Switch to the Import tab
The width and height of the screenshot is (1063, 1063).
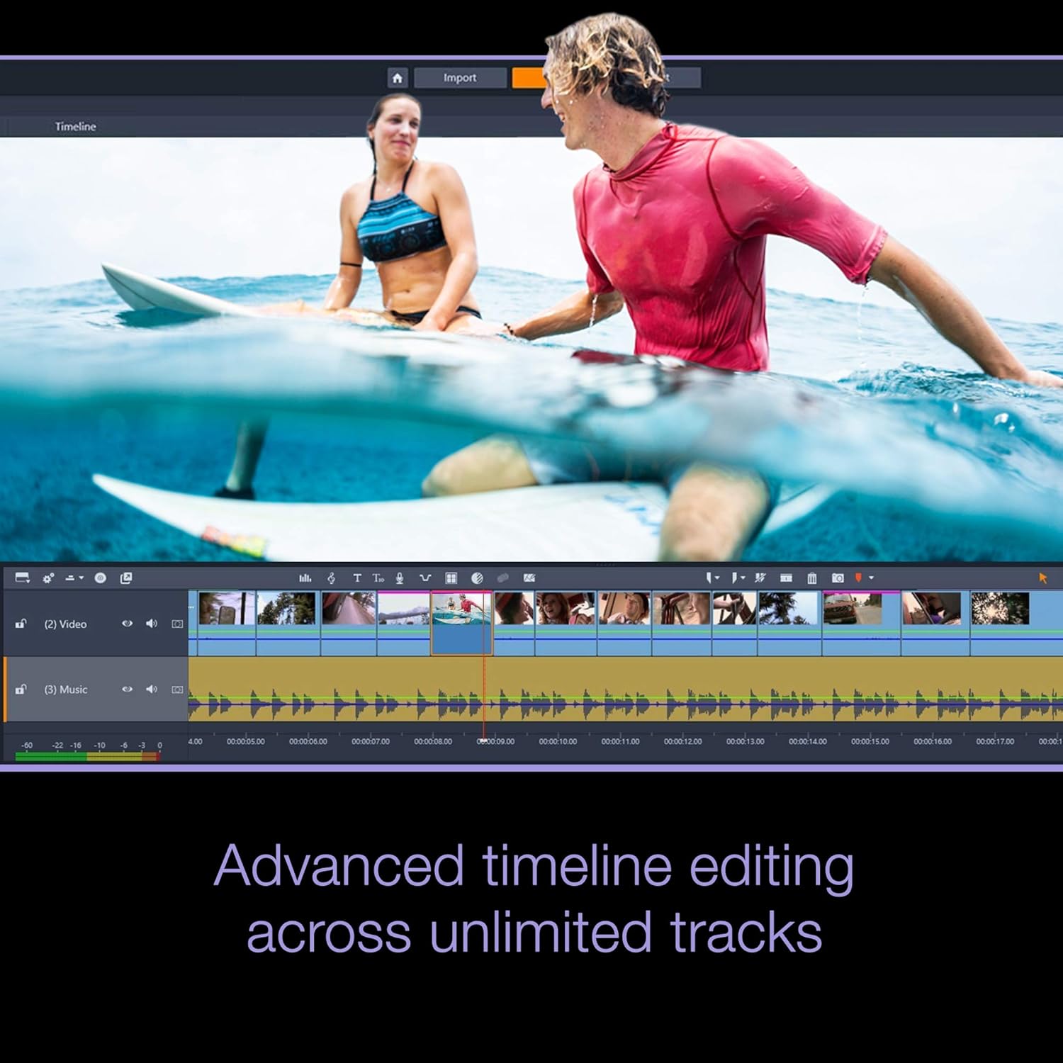pyautogui.click(x=460, y=78)
